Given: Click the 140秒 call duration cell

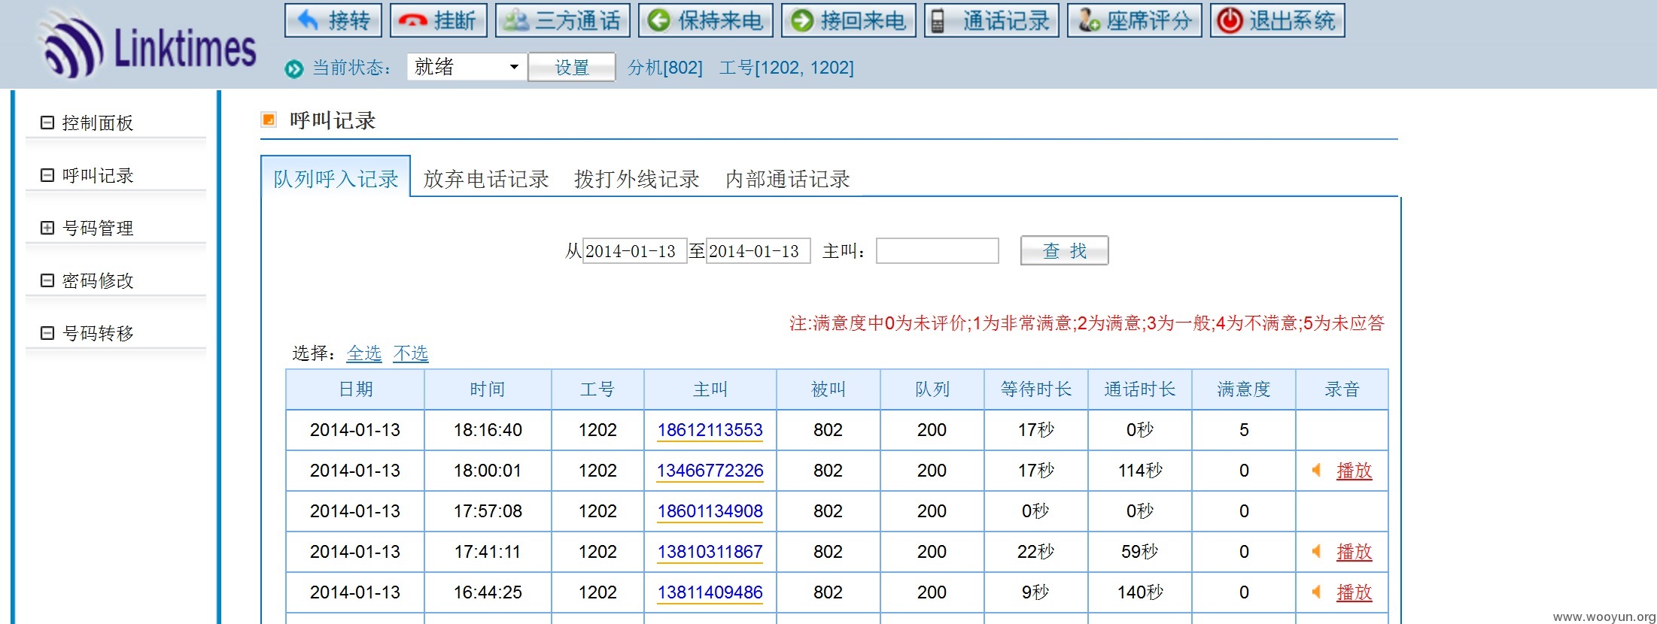Looking at the screenshot, I should [x=1140, y=592].
